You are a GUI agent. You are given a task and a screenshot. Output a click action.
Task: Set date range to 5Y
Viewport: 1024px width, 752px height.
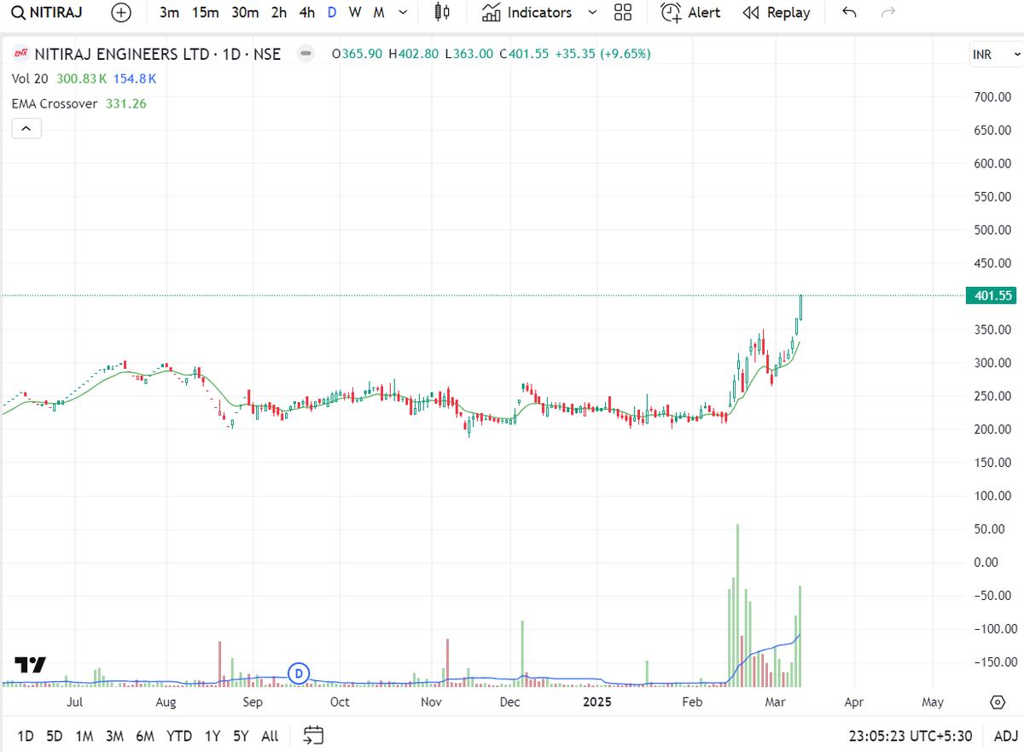(241, 735)
